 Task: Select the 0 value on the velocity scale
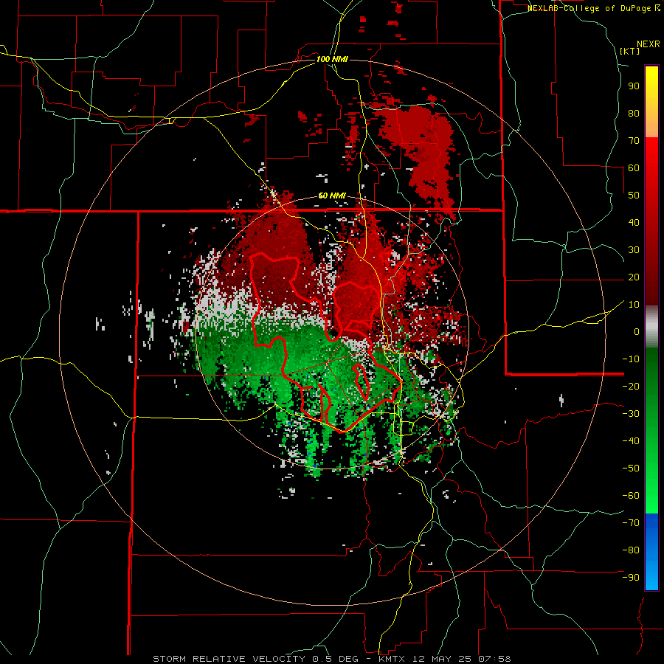coord(637,331)
